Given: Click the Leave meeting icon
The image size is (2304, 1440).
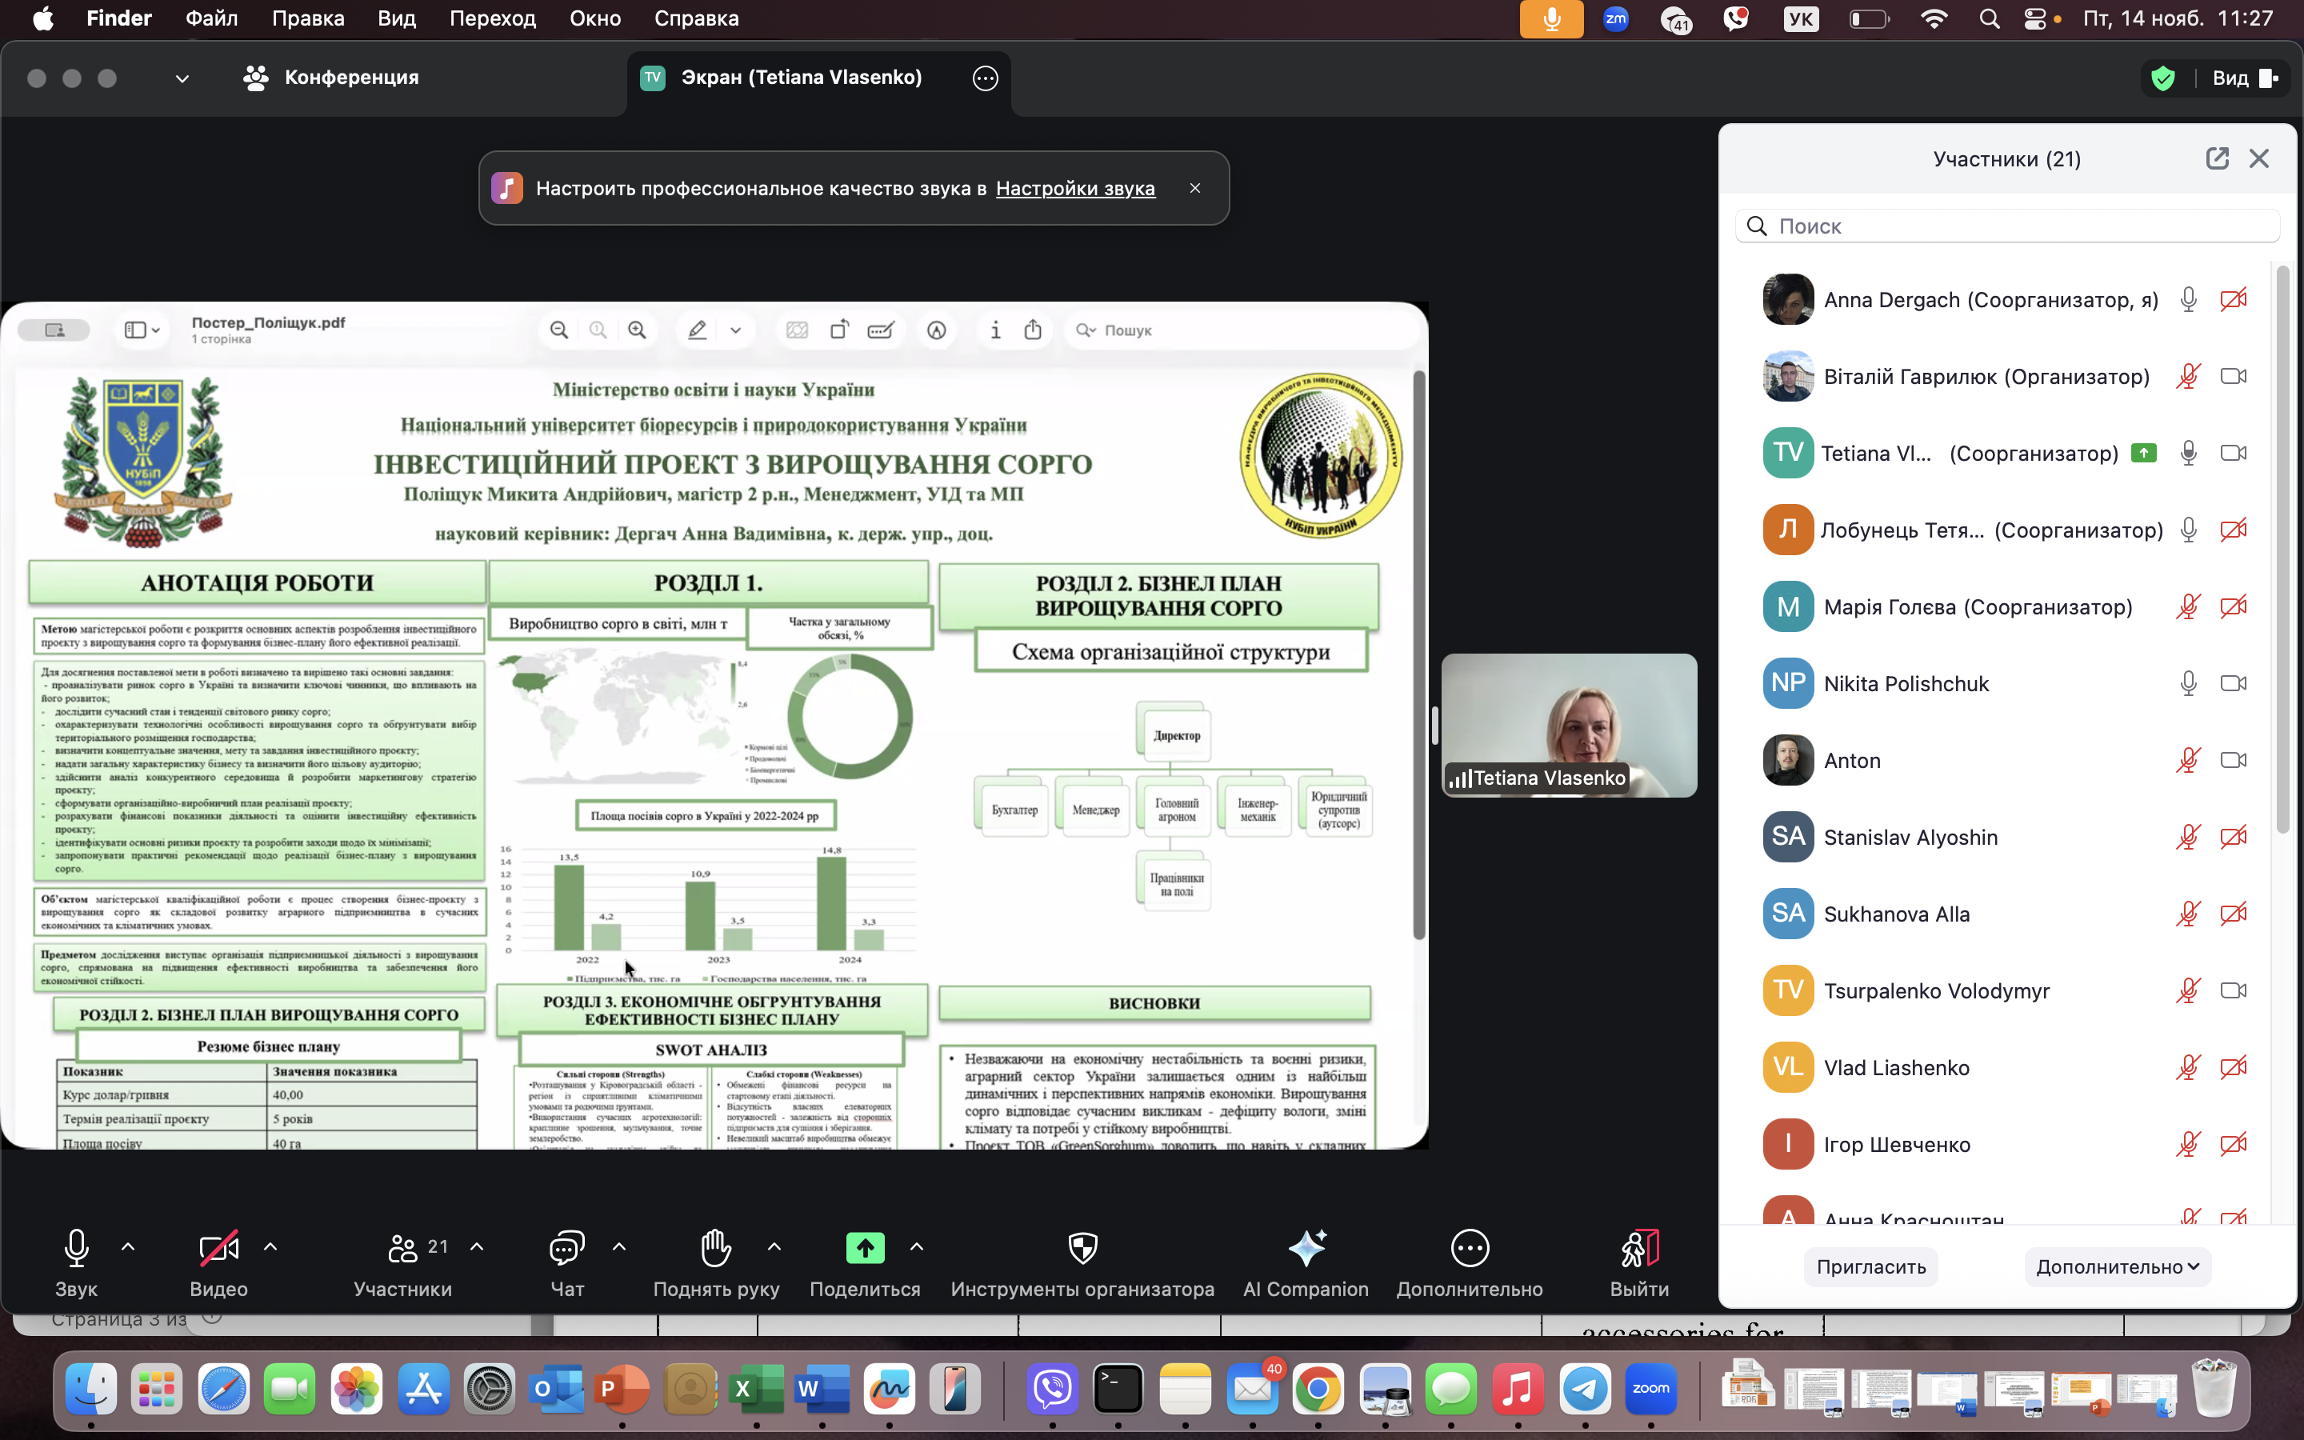Looking at the screenshot, I should 1638,1248.
